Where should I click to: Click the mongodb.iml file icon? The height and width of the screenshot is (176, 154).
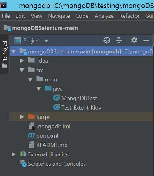[x=32, y=126]
